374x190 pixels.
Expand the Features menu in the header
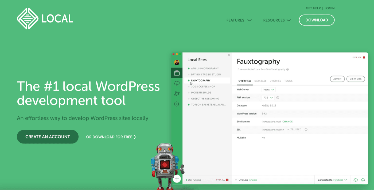[x=239, y=20]
